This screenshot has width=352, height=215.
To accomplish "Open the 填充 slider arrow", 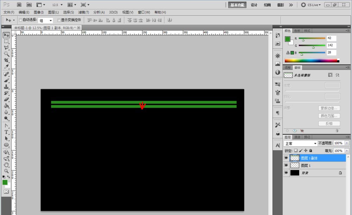I will click(347, 151).
